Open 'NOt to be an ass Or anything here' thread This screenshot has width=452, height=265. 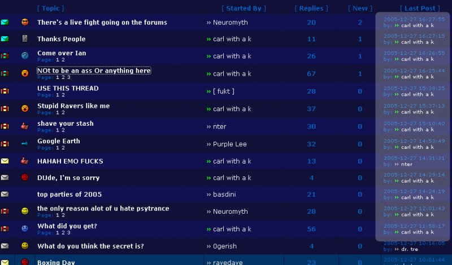[x=94, y=70]
